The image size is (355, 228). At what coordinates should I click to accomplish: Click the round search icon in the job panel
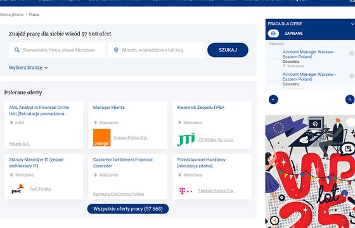point(350,99)
